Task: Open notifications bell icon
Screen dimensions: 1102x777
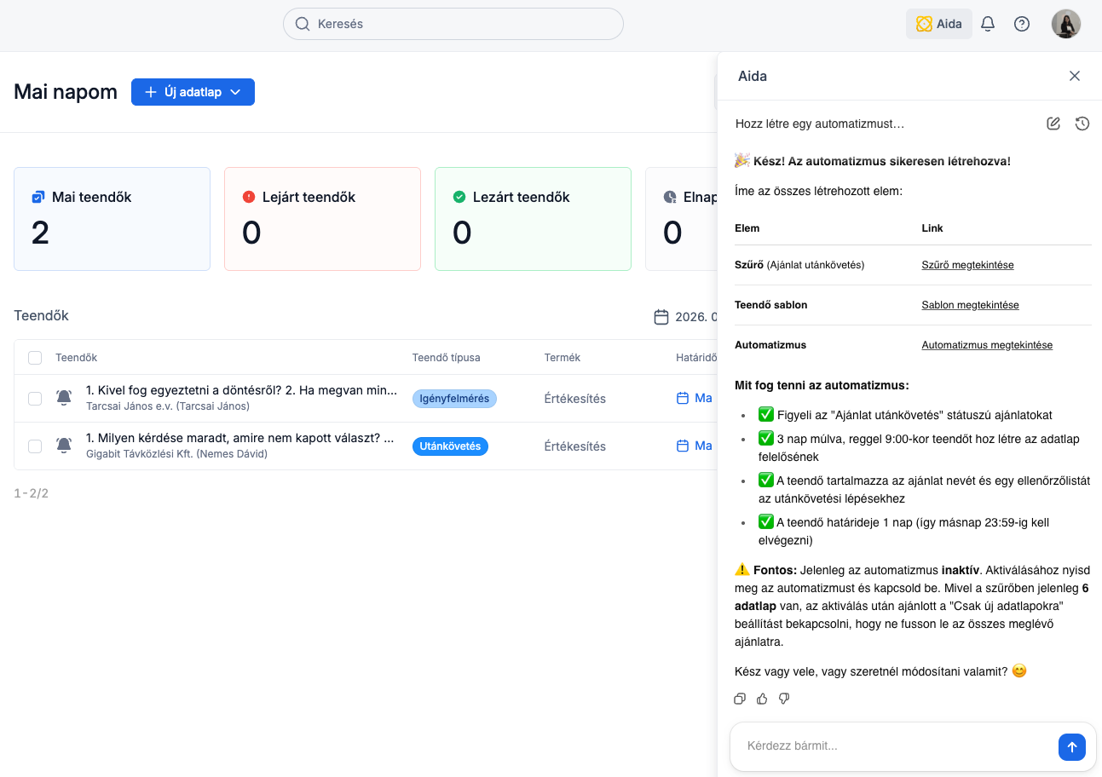Action: coord(988,24)
